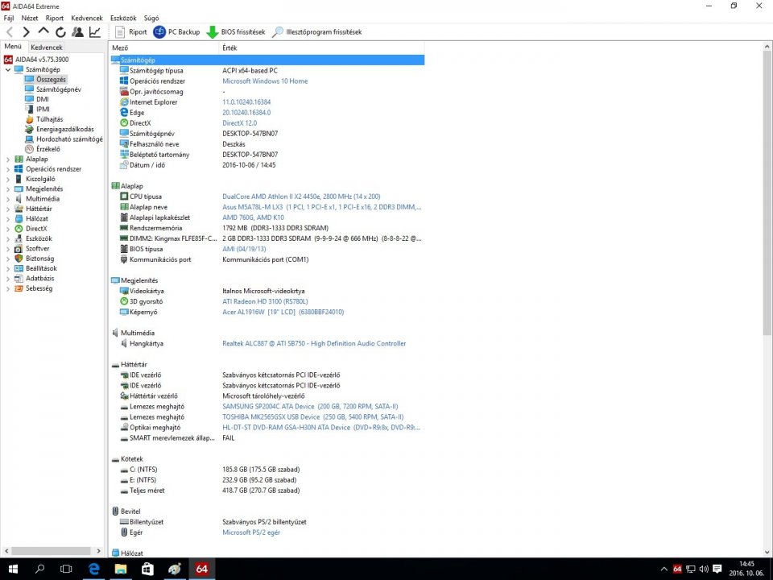
Task: Click the Beállítások icon in the tree
Action: (19, 268)
